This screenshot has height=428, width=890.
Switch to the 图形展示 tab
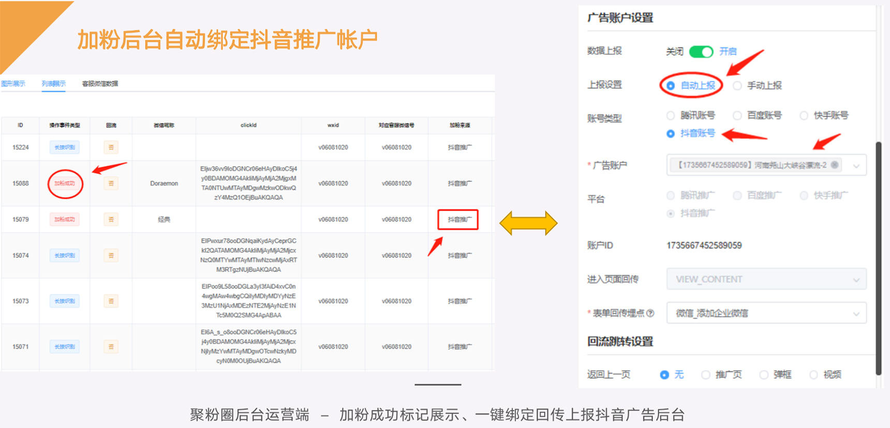click(13, 84)
